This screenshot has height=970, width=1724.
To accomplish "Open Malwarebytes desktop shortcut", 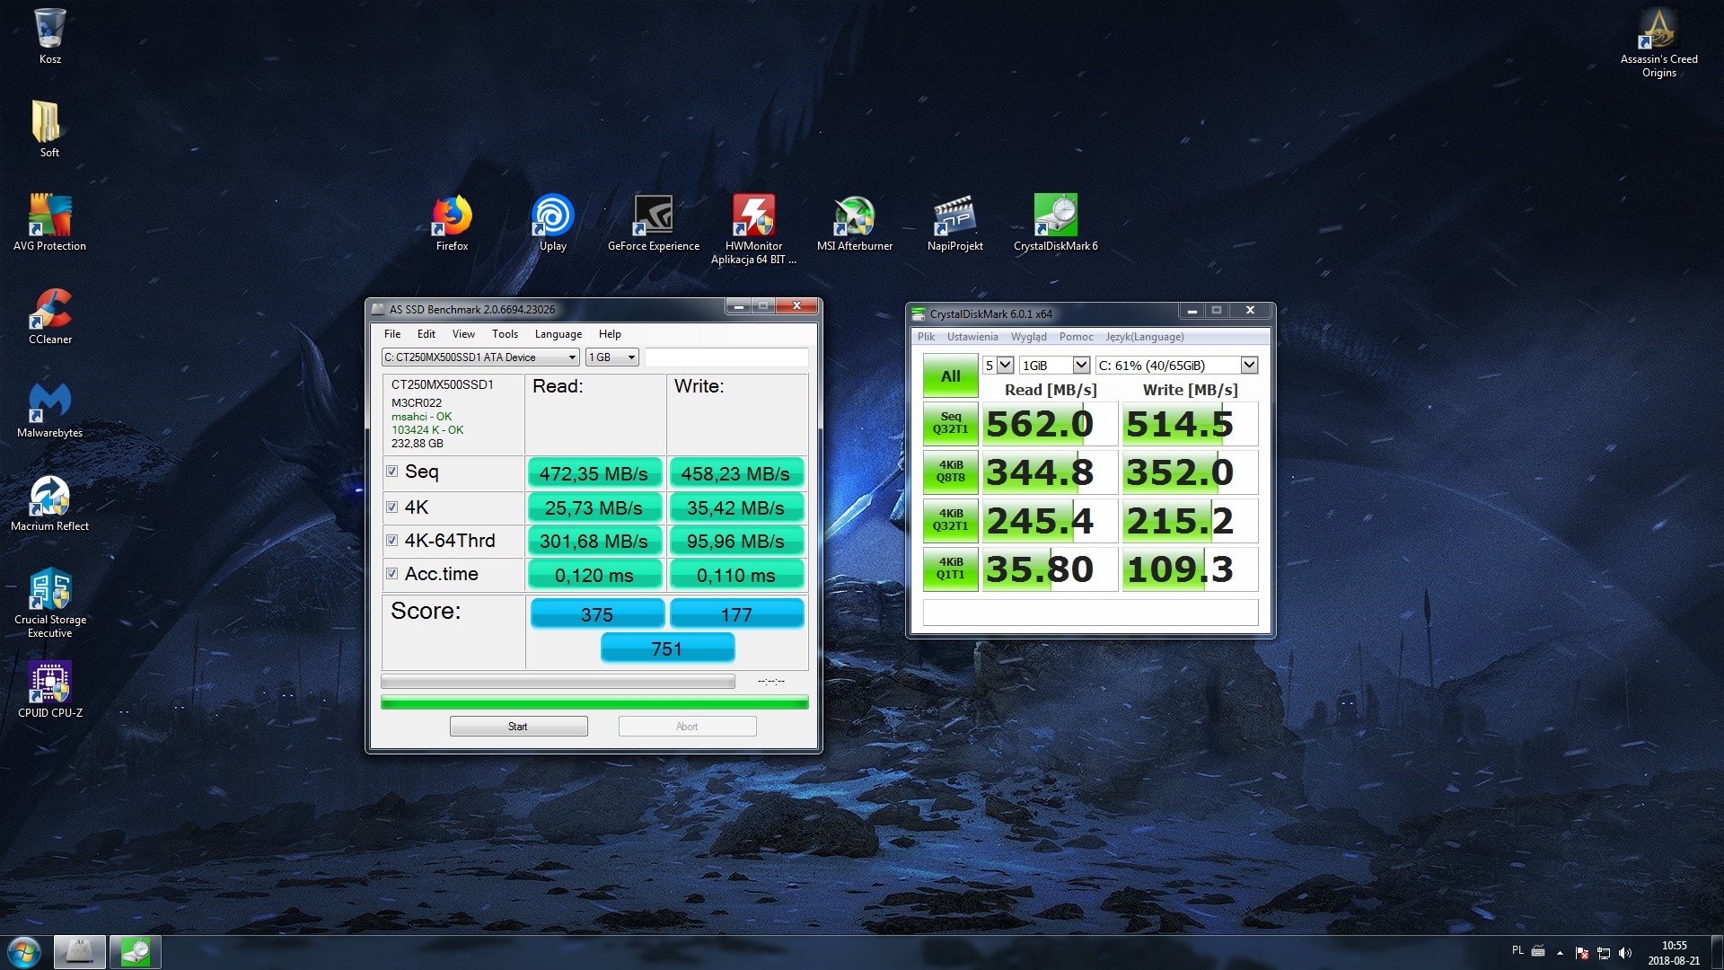I will coord(49,409).
